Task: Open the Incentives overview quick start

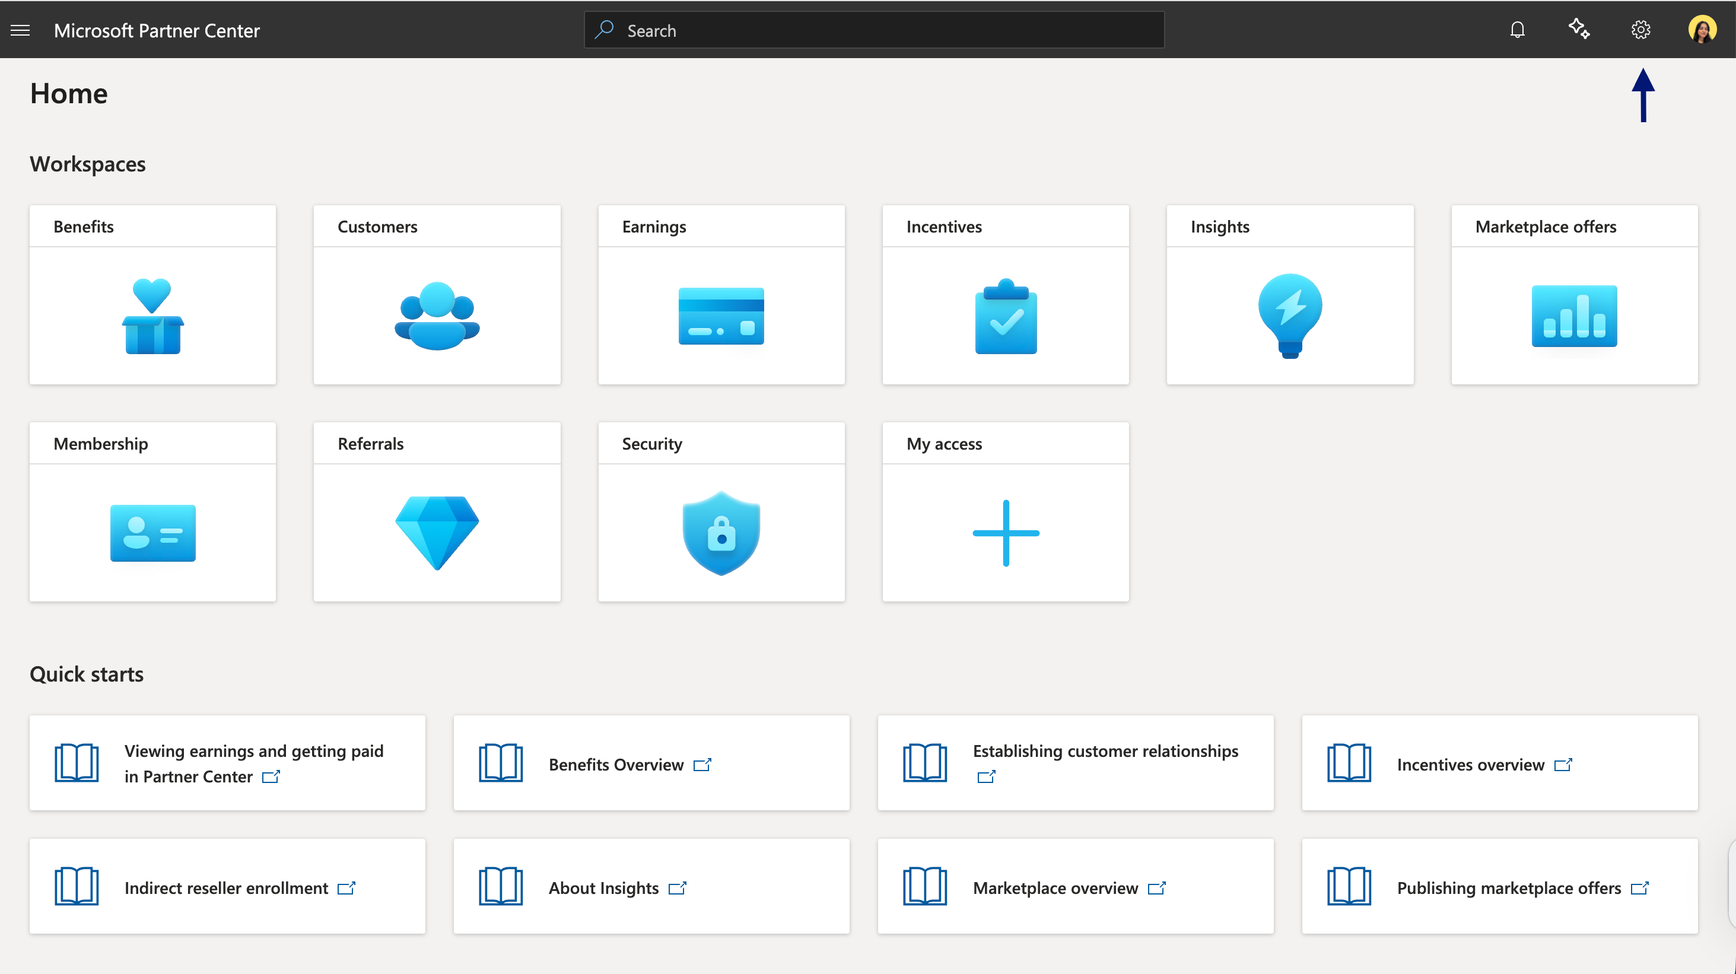Action: pyautogui.click(x=1499, y=763)
